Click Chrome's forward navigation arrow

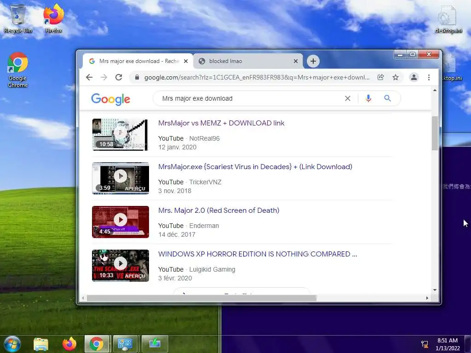coord(104,77)
